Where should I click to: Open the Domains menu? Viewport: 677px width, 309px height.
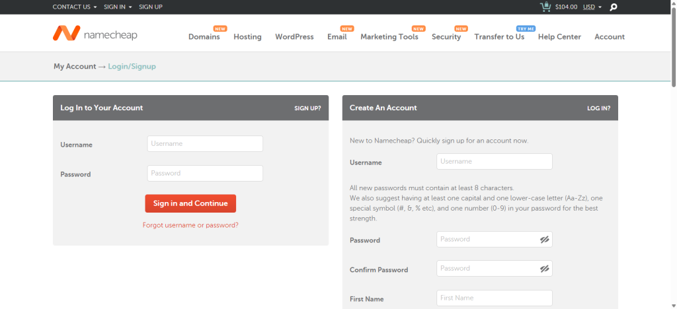pos(204,36)
